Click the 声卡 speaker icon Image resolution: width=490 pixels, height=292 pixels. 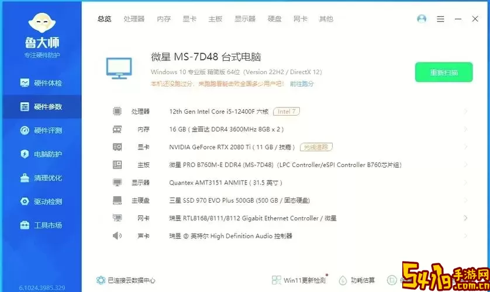pos(117,236)
